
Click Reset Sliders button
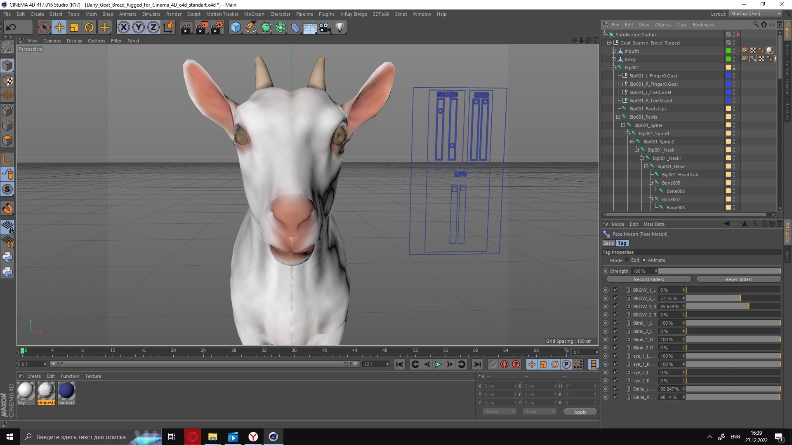pyautogui.click(x=739, y=279)
